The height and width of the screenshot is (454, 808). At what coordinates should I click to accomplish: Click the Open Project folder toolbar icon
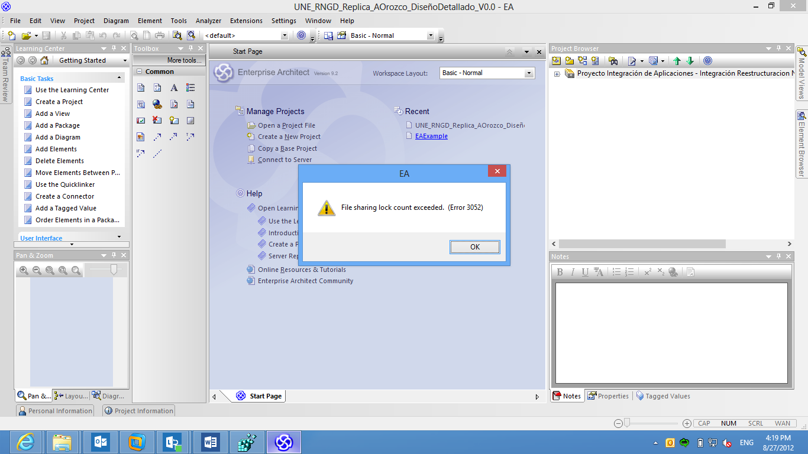click(x=26, y=35)
